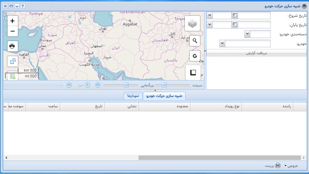Screen dimensions: 309x174
Task: Open the end date calendar picker
Action: (x=235, y=25)
